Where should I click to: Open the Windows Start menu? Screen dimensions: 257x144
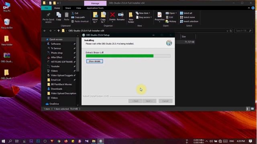[x=3, y=141]
